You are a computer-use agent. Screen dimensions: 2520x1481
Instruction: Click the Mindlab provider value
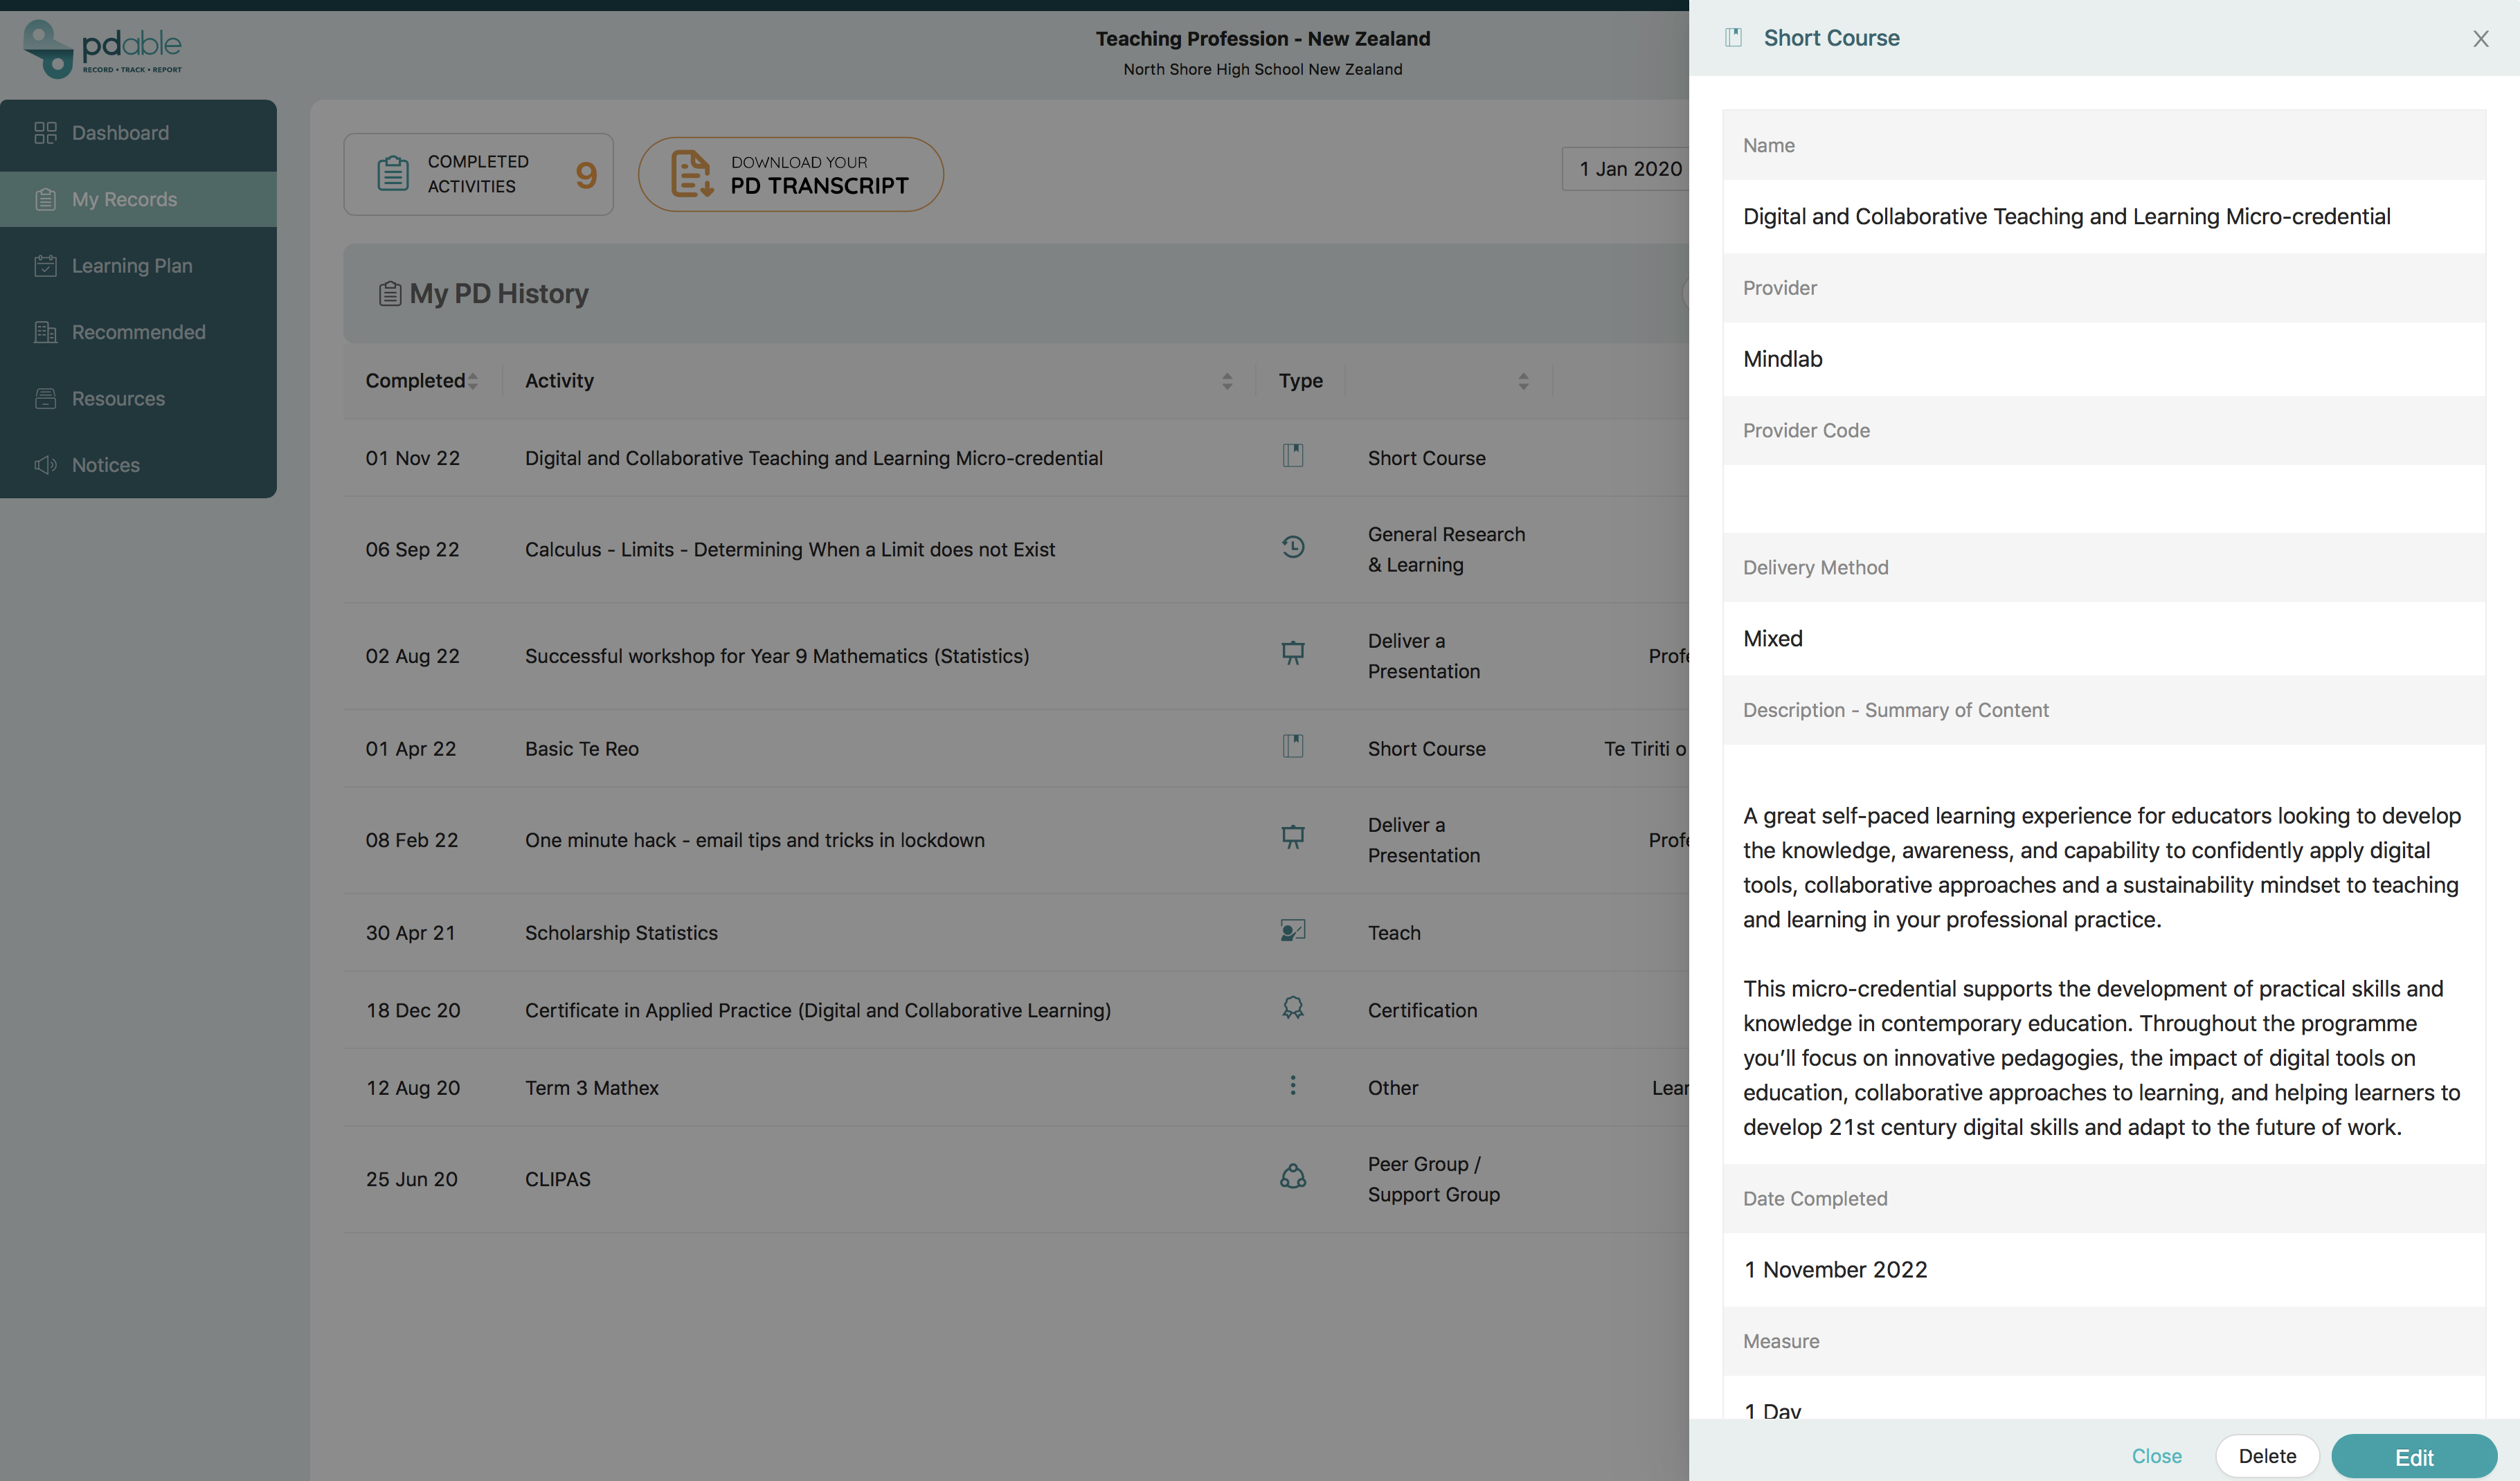(x=1782, y=358)
